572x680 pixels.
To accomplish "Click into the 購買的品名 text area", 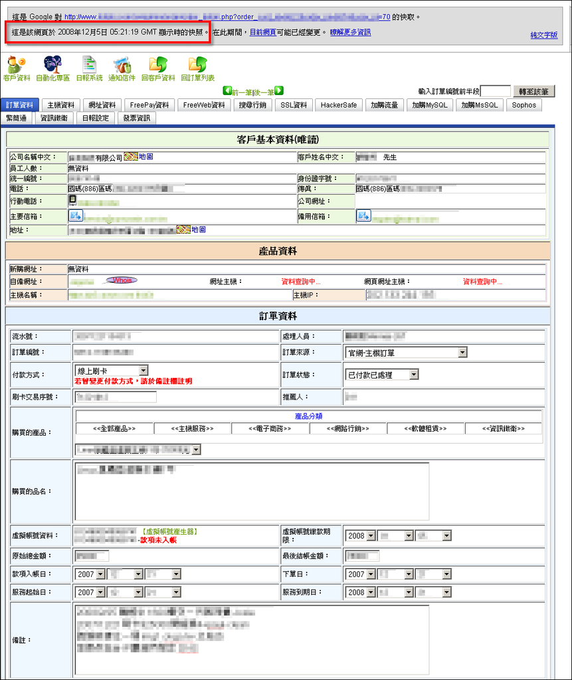I will coord(252,491).
